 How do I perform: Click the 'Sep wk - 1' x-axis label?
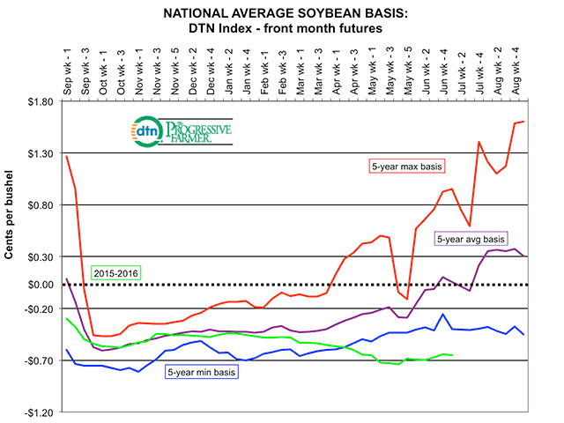[67, 72]
